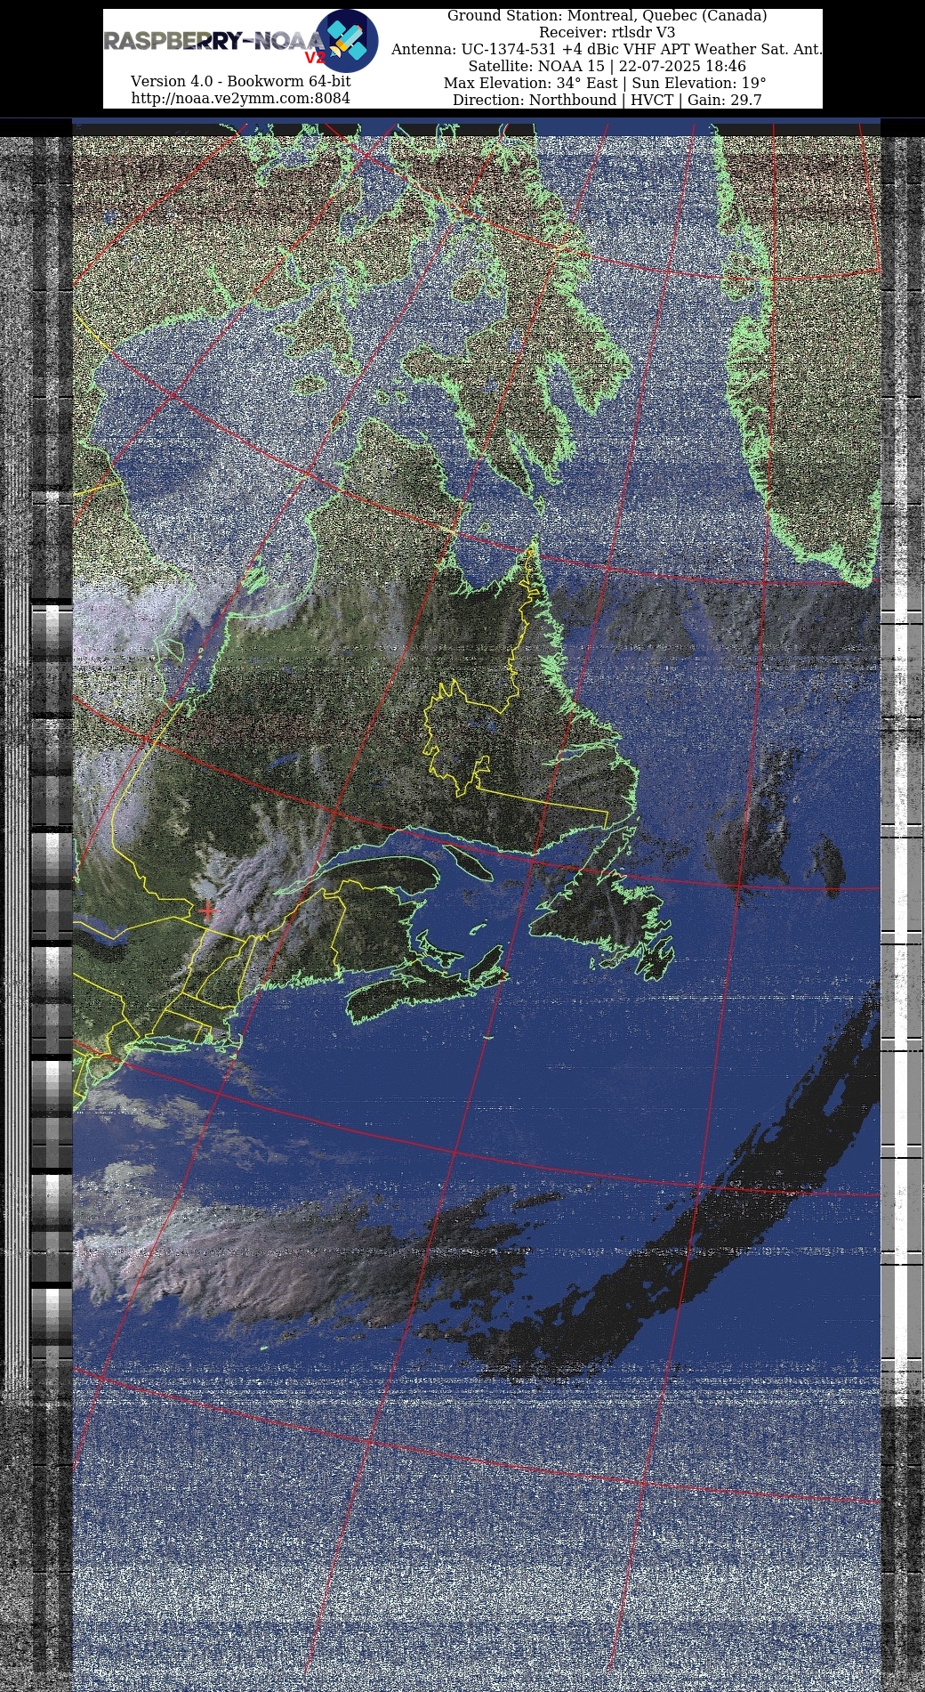This screenshot has width=925, height=1692.
Task: Click the RASPBERRY-NOAA title text
Action: coord(213,42)
